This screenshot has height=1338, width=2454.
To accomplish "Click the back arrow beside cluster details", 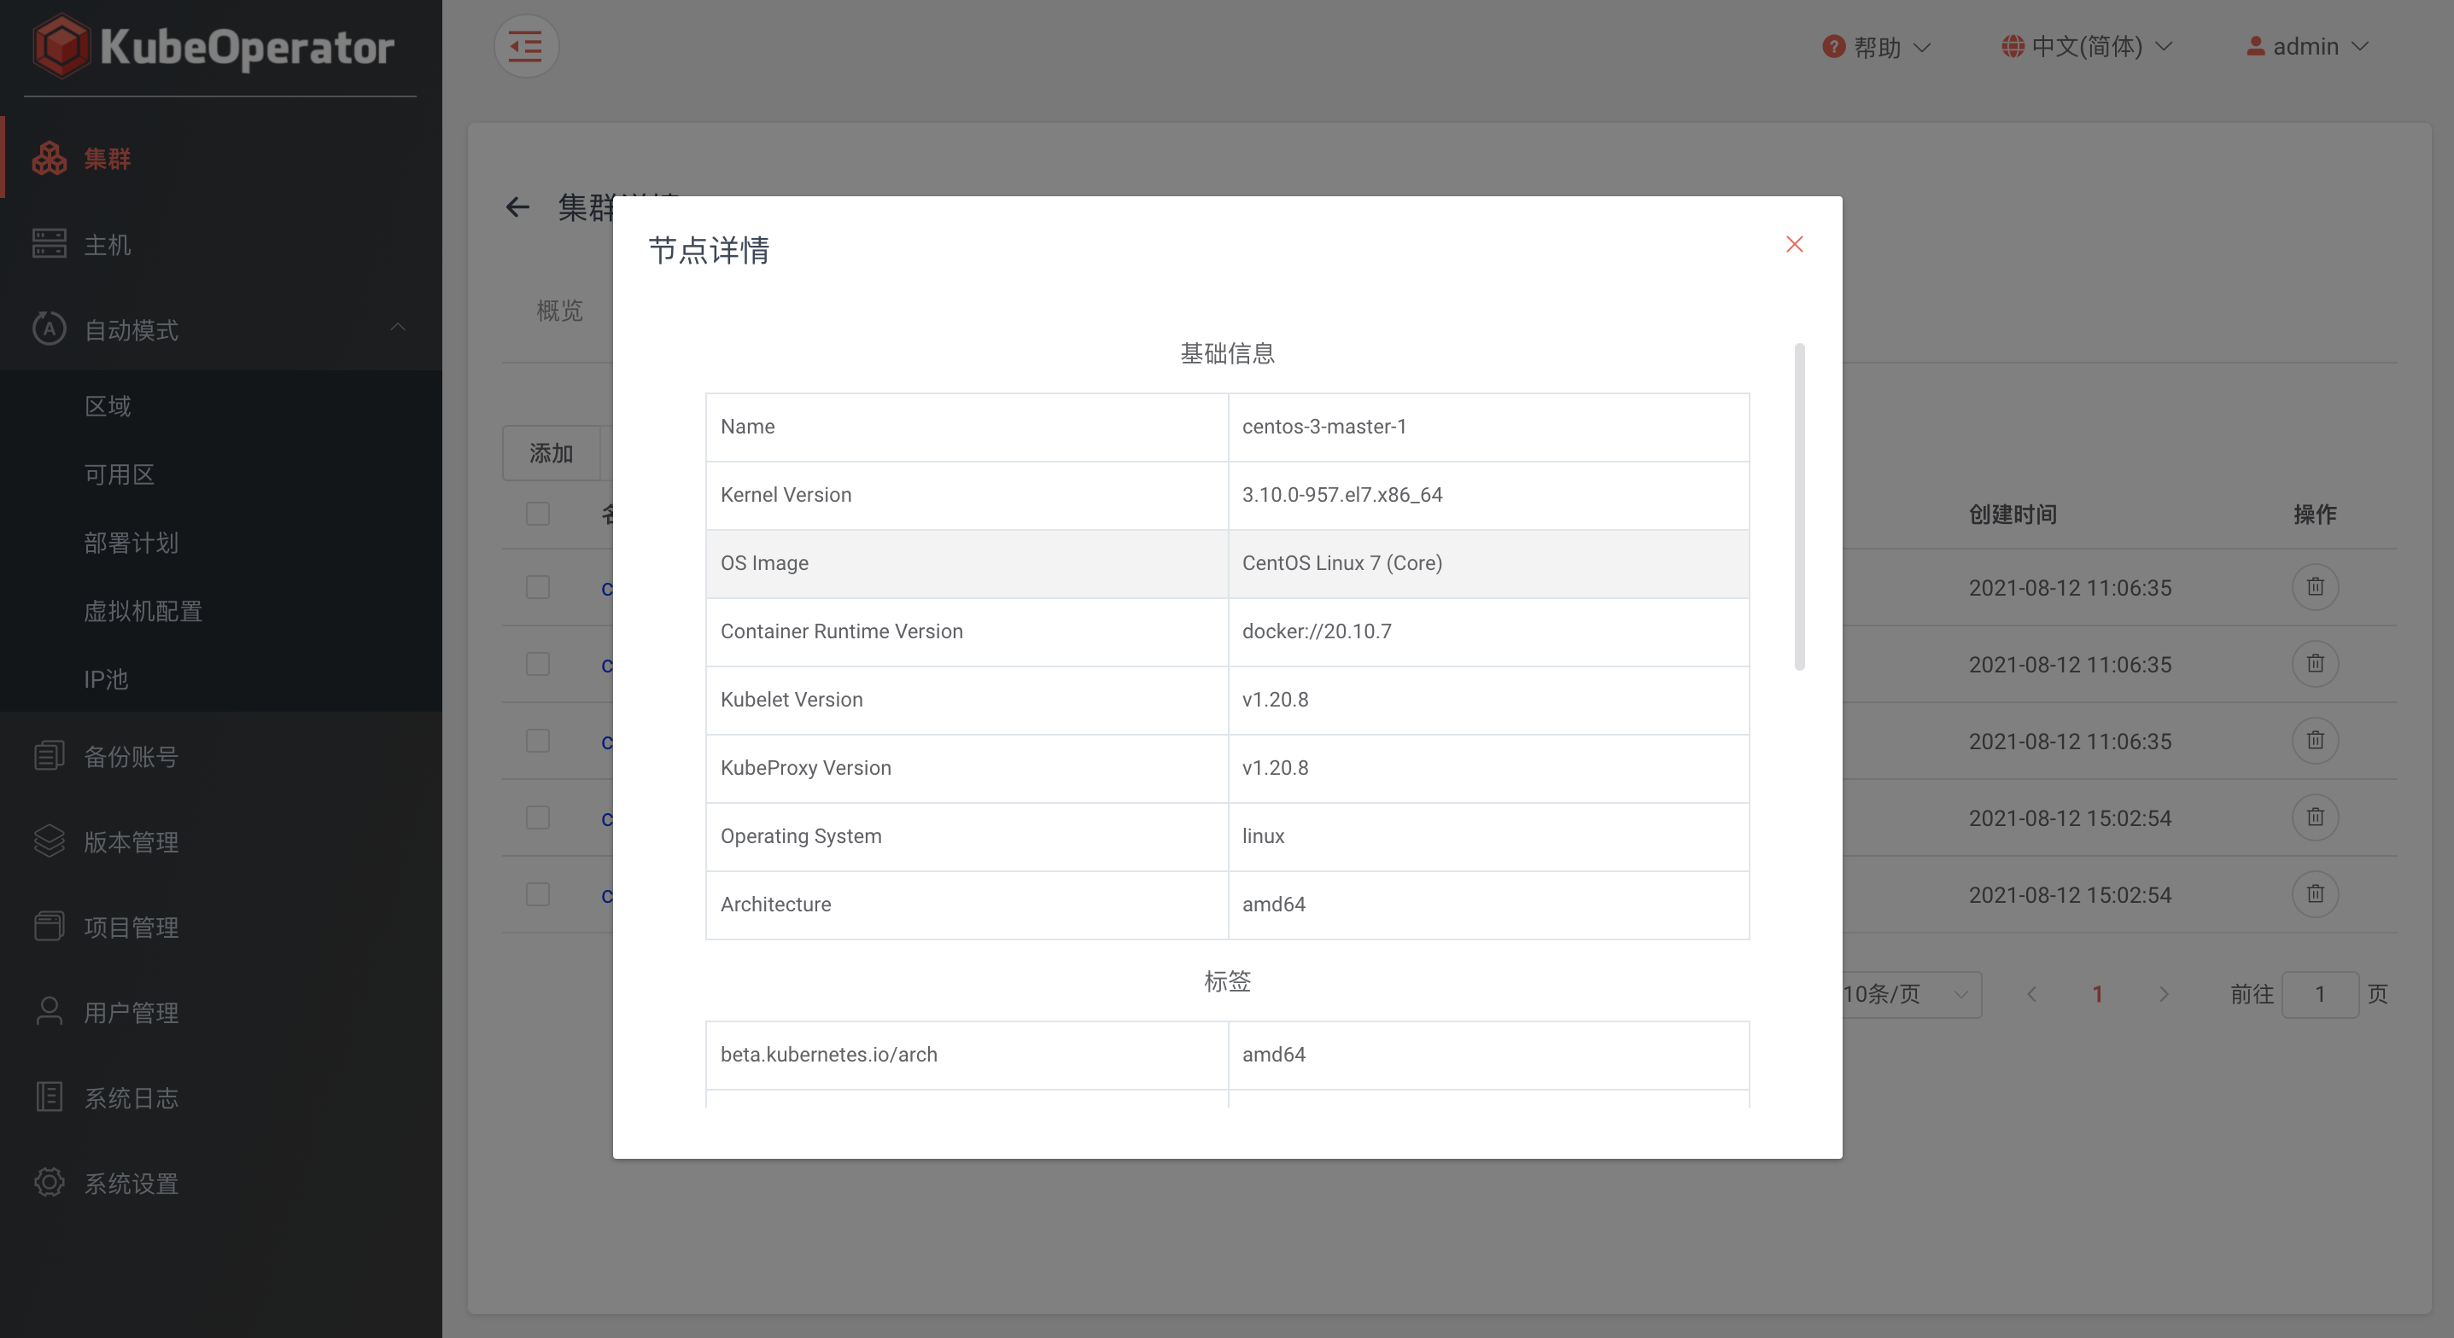I will coord(517,207).
